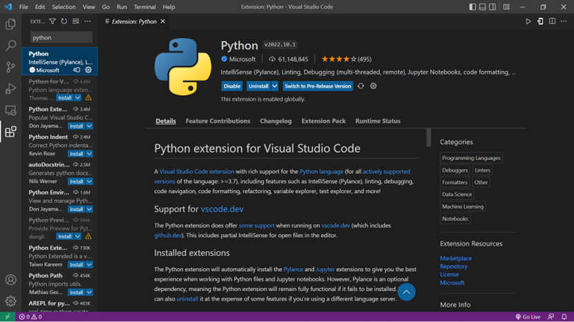
Task: Open the Search view in activity bar
Action: pos(10,46)
